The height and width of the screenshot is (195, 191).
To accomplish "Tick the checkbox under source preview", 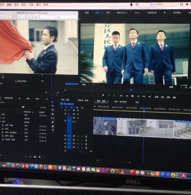I will tap(16, 81).
